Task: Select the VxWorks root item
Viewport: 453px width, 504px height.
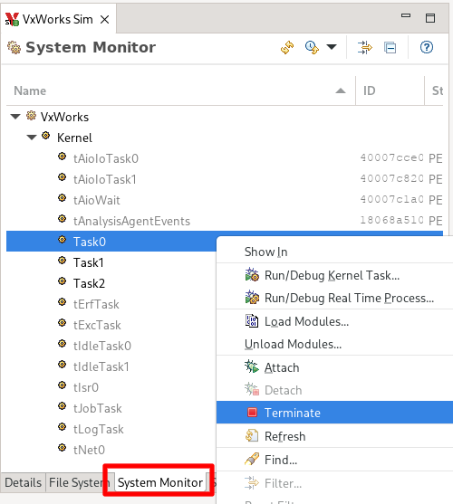Action: pyautogui.click(x=64, y=117)
